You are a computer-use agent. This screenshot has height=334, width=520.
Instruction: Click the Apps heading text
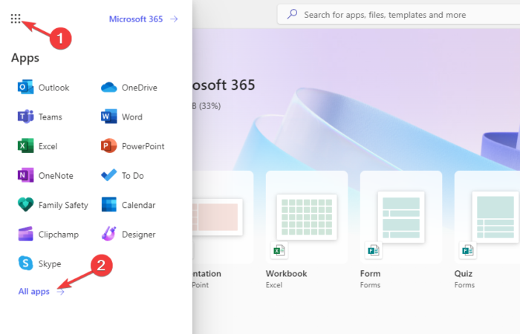[25, 58]
